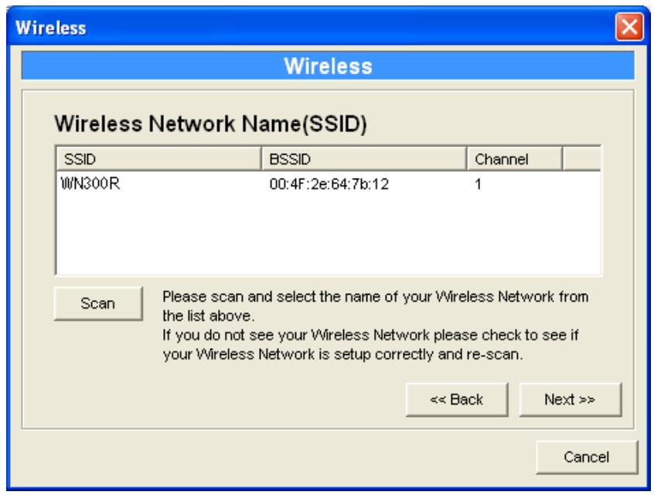654x495 pixels.
Task: Click the channel value 1 in the row
Action: pos(478,184)
